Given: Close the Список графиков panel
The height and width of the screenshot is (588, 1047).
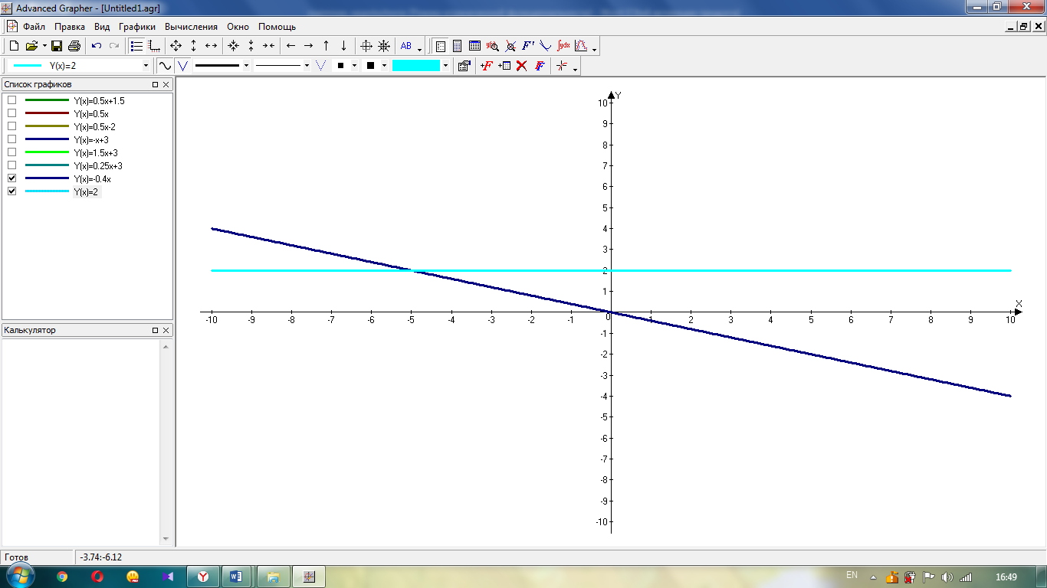Looking at the screenshot, I should [x=166, y=84].
